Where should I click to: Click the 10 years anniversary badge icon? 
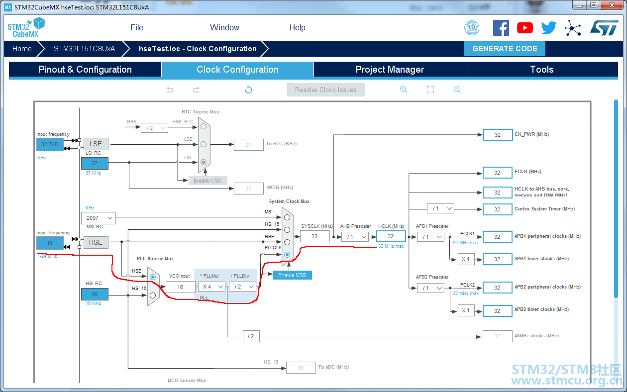tap(471, 28)
